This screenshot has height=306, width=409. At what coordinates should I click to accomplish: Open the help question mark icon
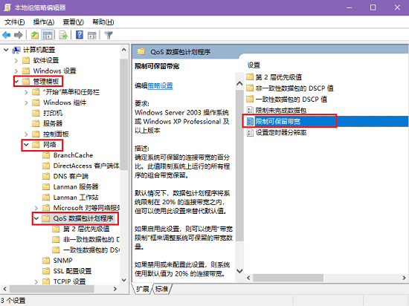click(x=80, y=35)
